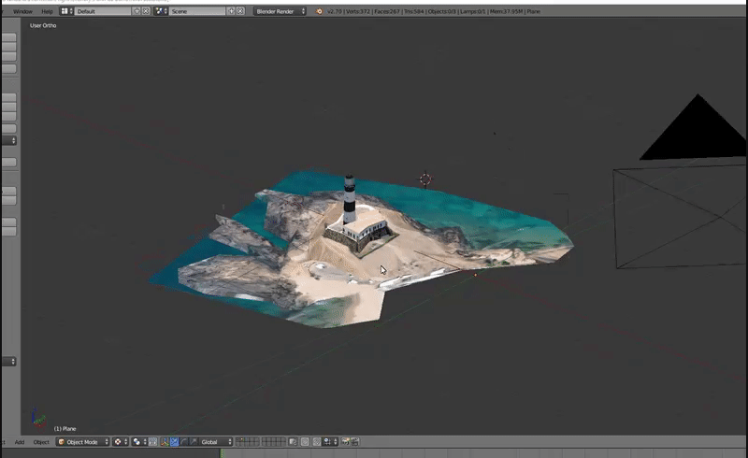The image size is (748, 458).
Task: Browse screen layouts with the layout icon
Action: coord(66,11)
